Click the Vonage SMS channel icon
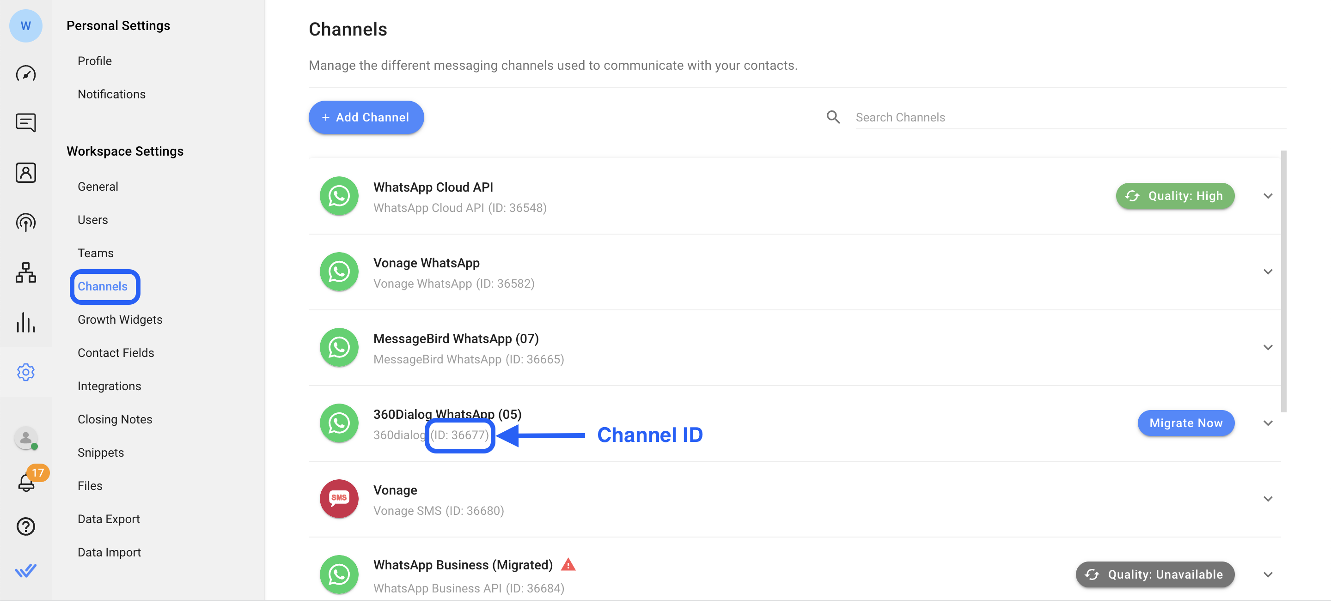Screen dimensions: 1331x604 (340, 500)
